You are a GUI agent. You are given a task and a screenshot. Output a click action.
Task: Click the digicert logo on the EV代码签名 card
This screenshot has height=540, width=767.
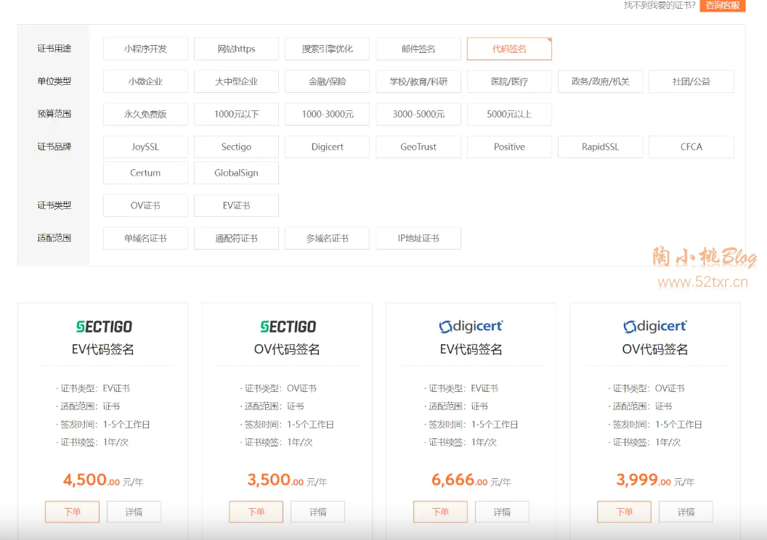[471, 326]
